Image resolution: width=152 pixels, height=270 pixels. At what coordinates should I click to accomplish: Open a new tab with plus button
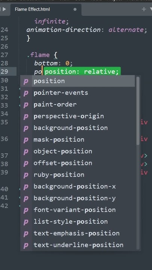[144, 9]
